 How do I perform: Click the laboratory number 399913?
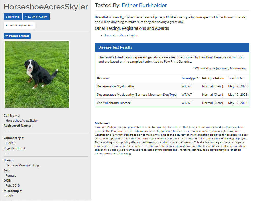click(x=11, y=143)
